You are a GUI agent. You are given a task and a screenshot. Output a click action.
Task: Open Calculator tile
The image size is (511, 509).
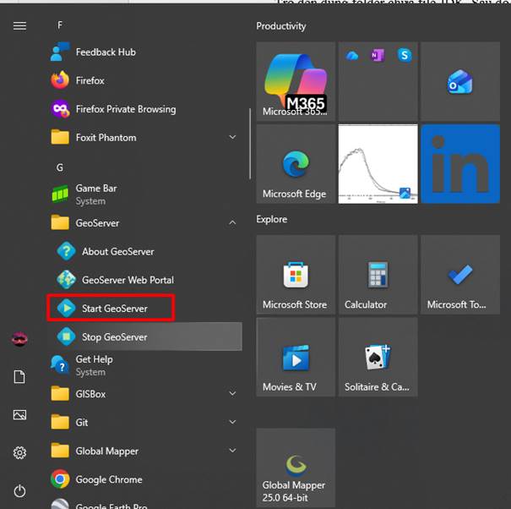pyautogui.click(x=378, y=275)
